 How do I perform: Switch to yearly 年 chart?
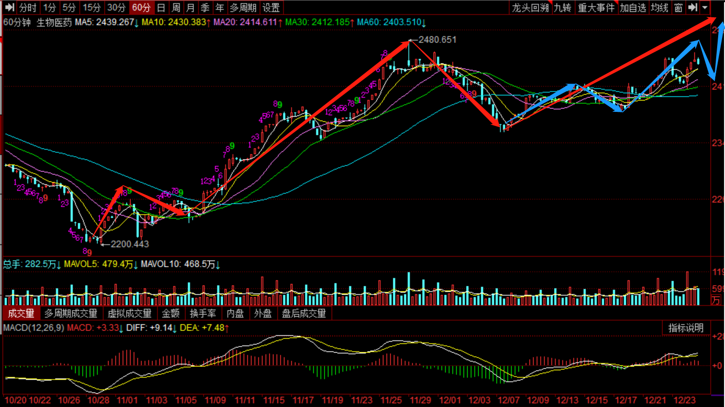[220, 7]
